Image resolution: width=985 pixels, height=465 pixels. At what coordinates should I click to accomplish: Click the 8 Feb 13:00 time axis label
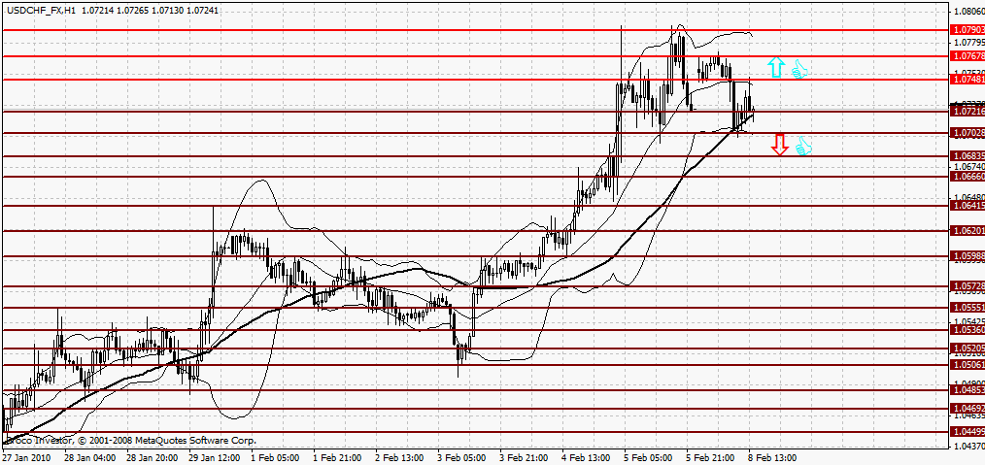coord(774,458)
